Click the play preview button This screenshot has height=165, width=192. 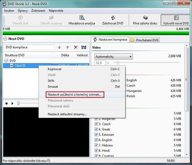(x=12, y=104)
